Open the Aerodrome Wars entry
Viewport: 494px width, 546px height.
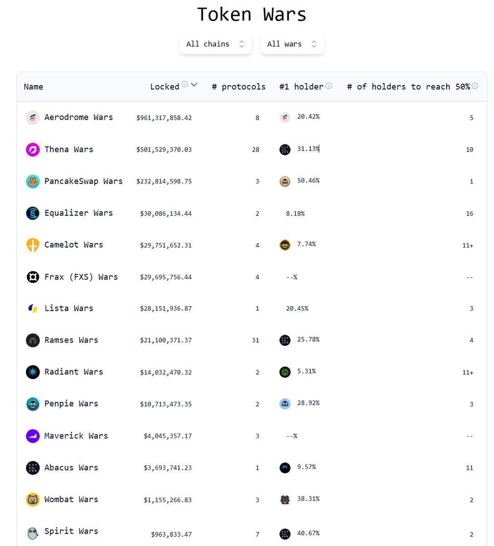click(x=78, y=117)
